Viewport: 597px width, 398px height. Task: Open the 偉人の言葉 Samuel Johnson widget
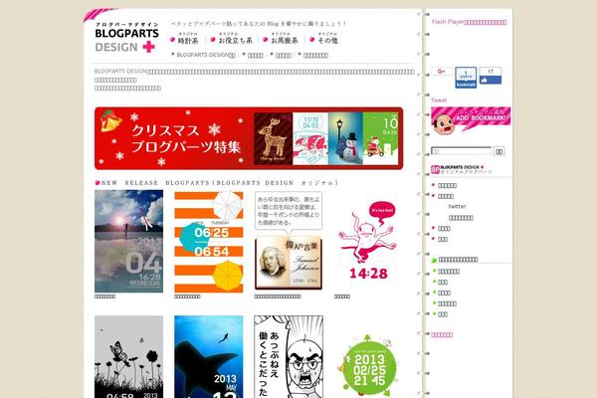pos(289,241)
